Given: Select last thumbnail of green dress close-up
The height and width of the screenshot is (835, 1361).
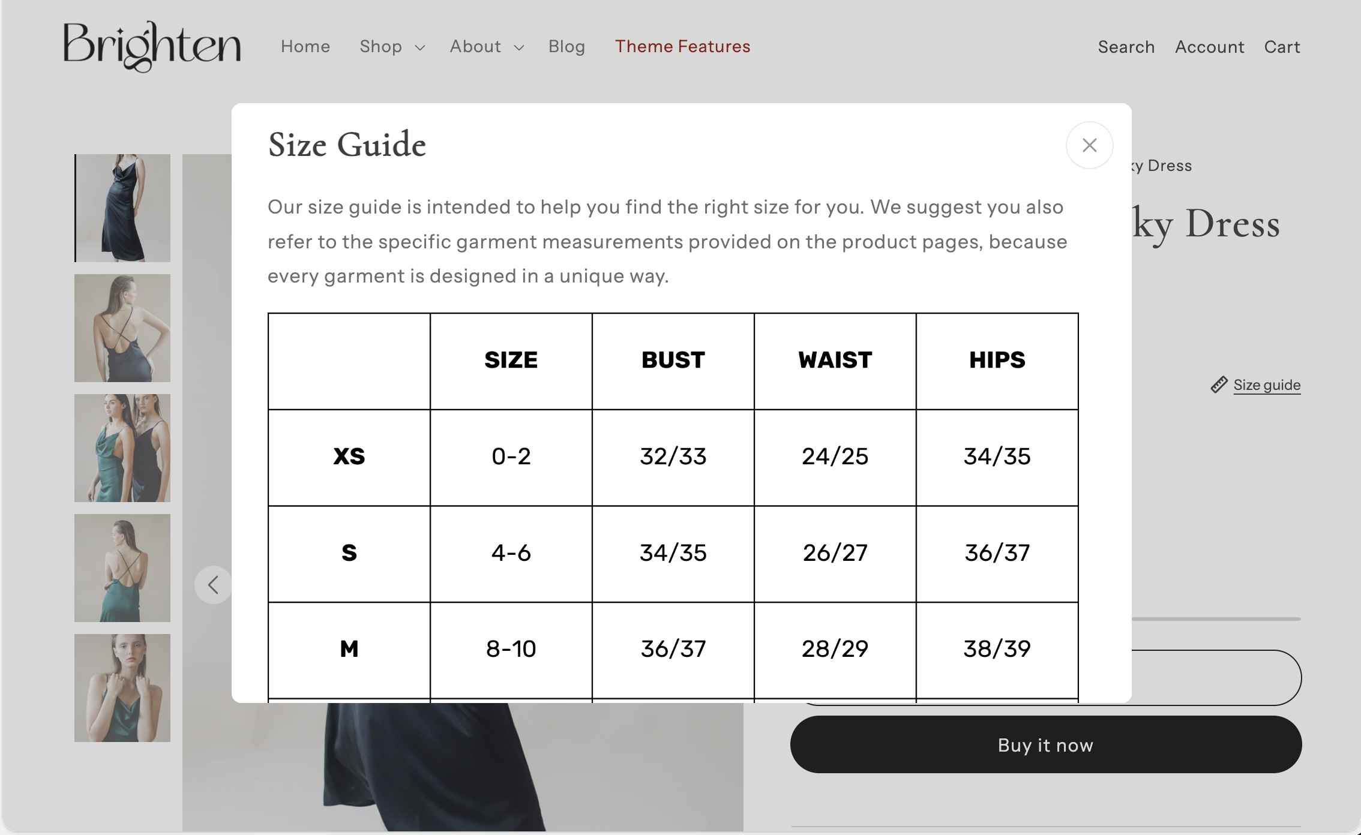Looking at the screenshot, I should 122,688.
